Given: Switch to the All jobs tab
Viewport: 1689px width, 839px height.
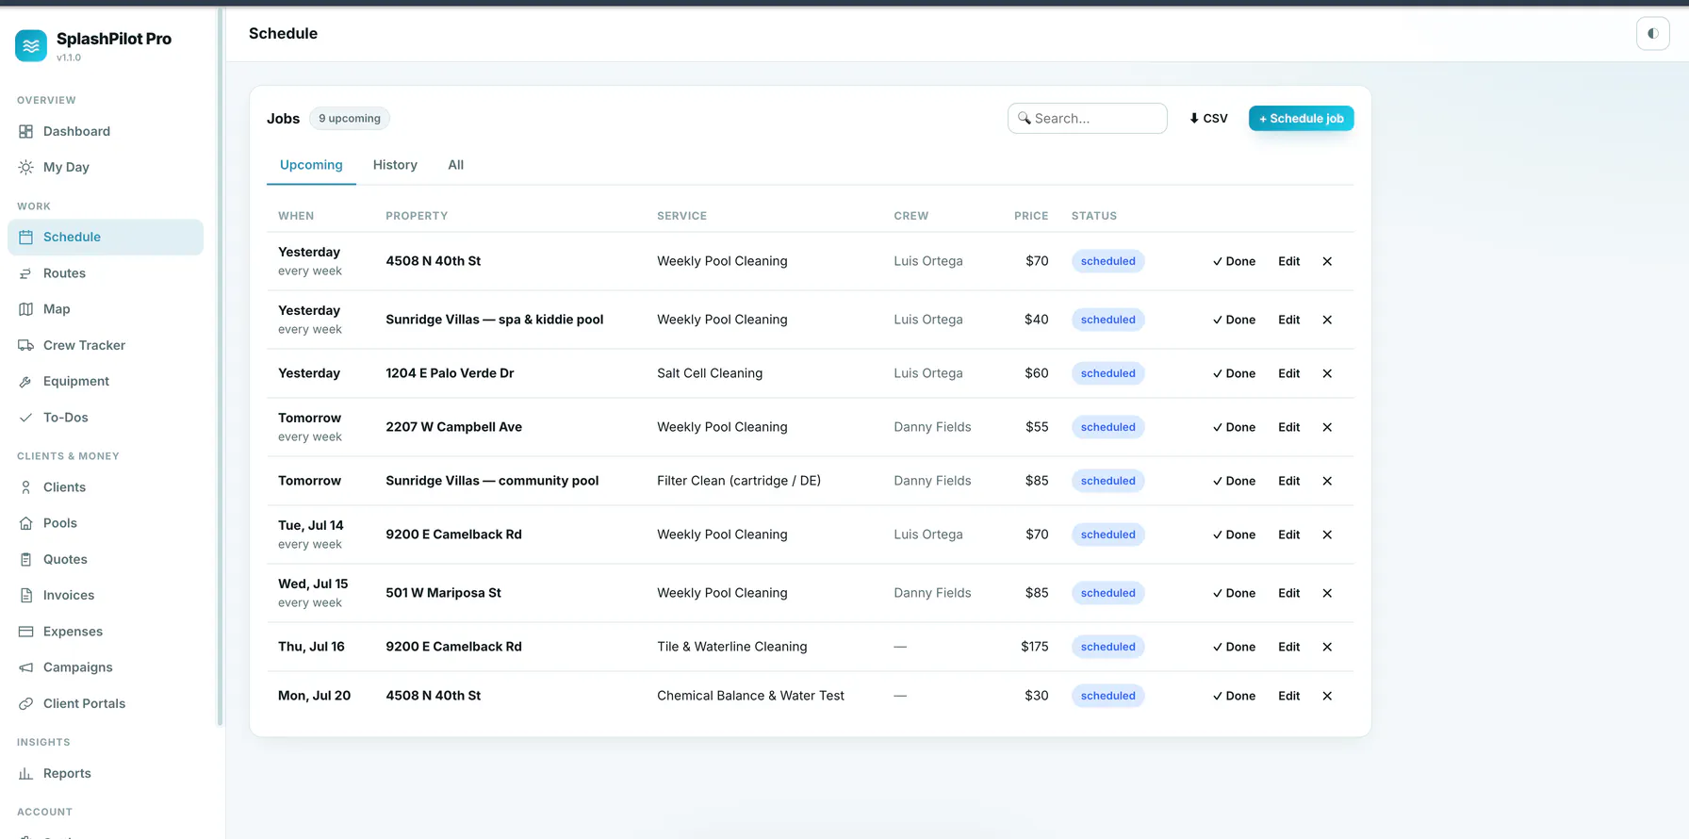Looking at the screenshot, I should (455, 165).
